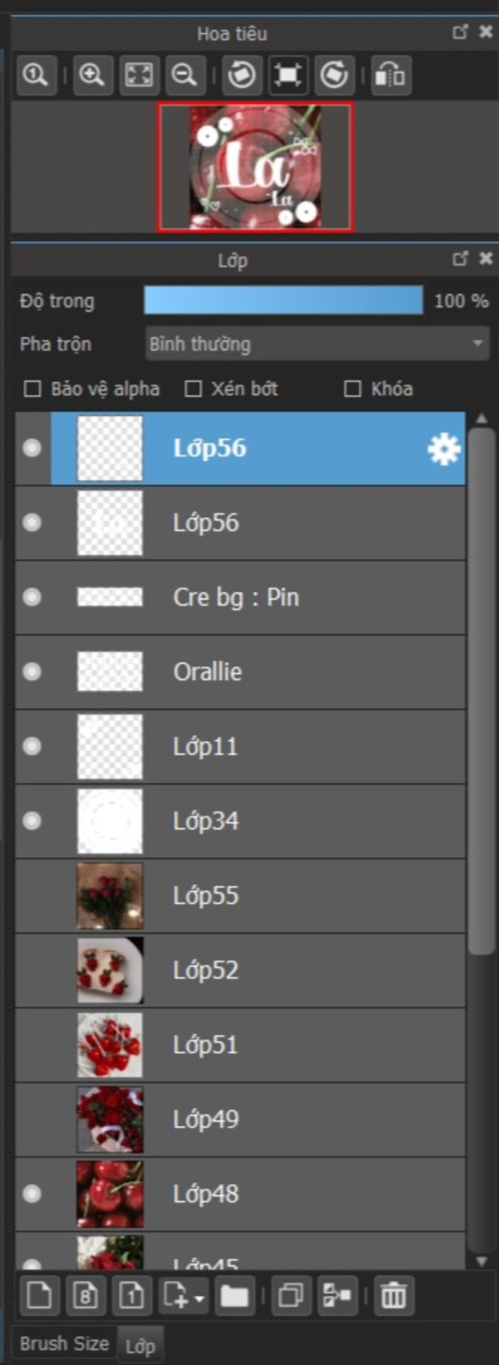Click the zoom in magnifier icon
Viewport: 499px width, 1365px height.
point(93,75)
